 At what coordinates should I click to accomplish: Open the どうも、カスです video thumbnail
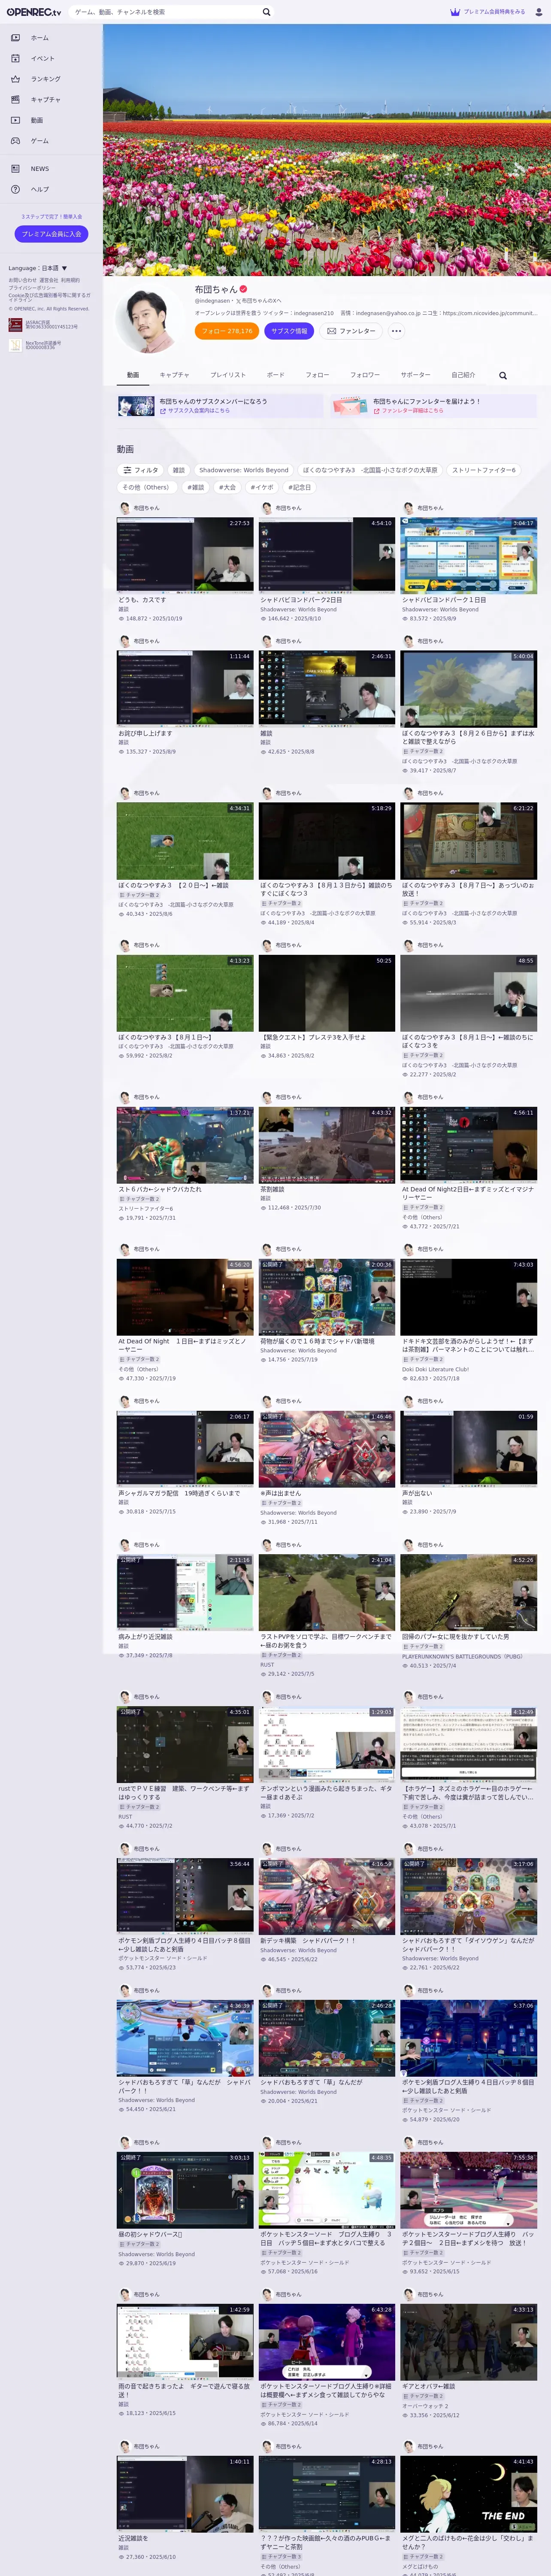pos(185,555)
